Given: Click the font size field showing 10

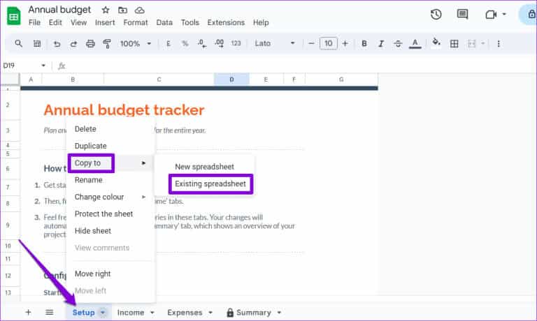Looking at the screenshot, I should pos(328,44).
